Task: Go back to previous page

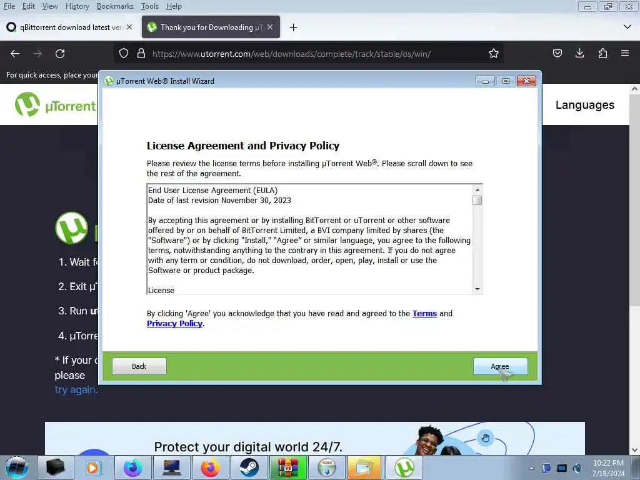Action: [15, 54]
